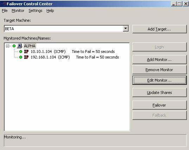Open the Settings menu
Viewport: 189px width, 150px height.
tap(35, 11)
